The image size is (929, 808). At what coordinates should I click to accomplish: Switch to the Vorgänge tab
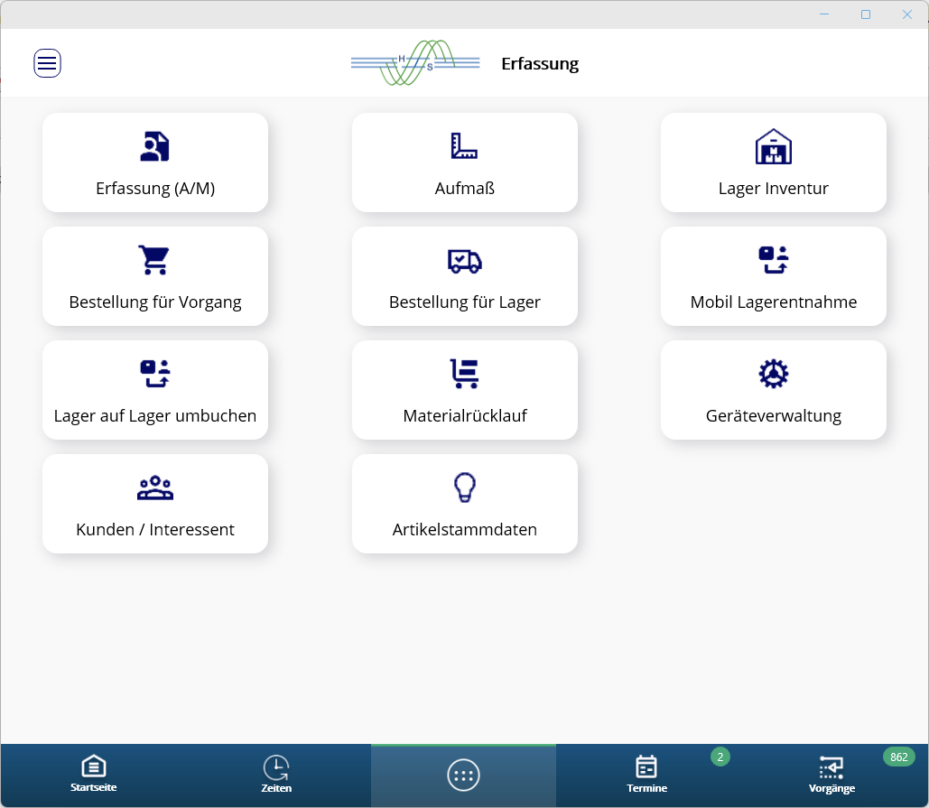[x=831, y=775]
